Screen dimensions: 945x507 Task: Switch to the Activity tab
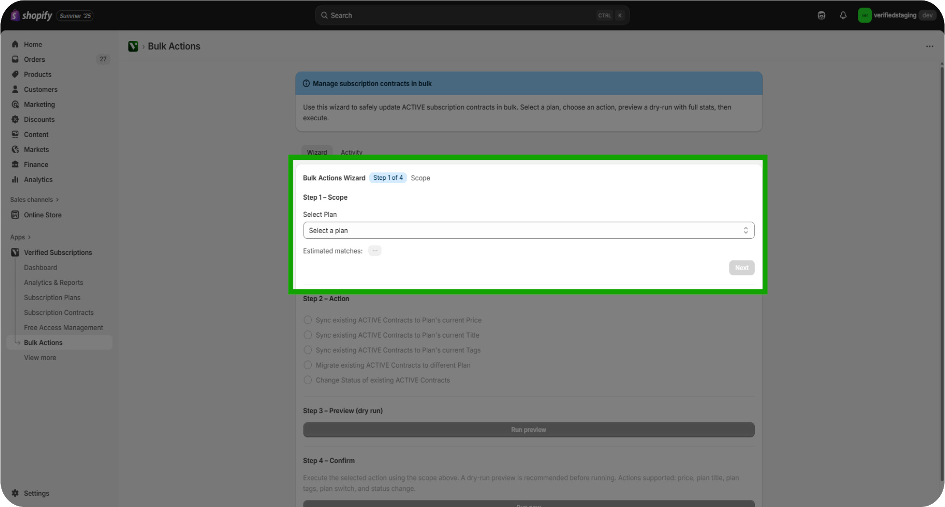coord(352,152)
